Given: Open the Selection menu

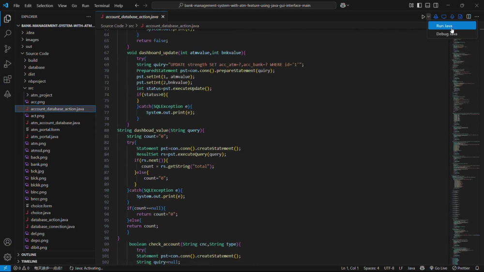Looking at the screenshot, I should (x=45, y=5).
